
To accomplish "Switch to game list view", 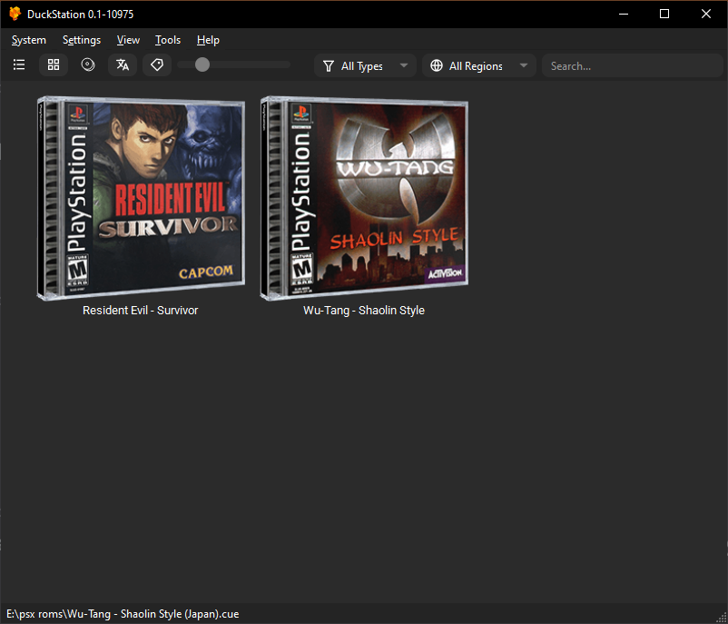I will [19, 65].
